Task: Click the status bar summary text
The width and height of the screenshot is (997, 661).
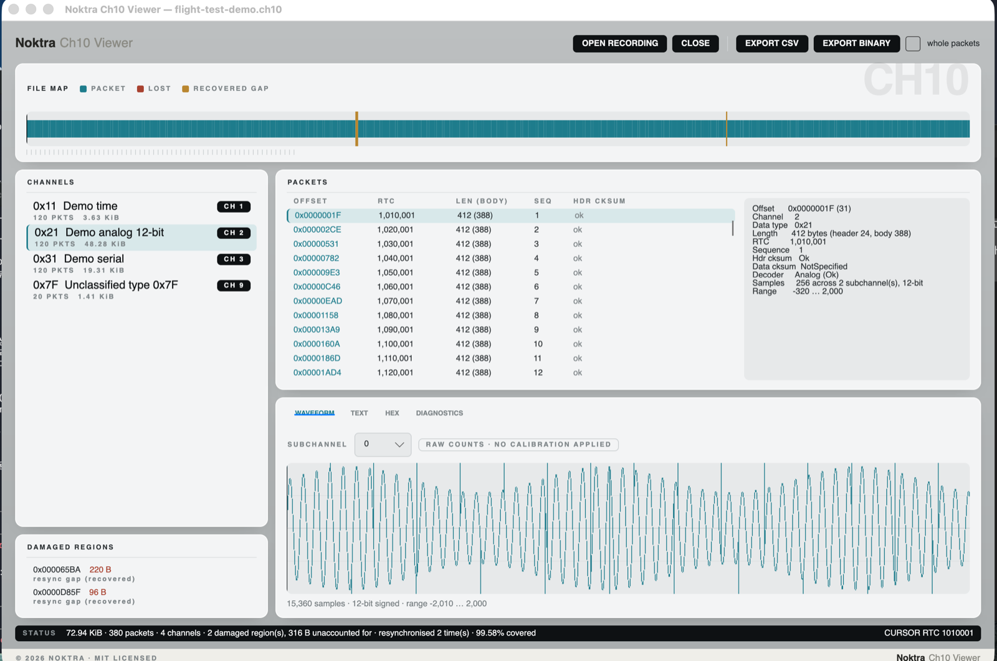Action: (301, 633)
